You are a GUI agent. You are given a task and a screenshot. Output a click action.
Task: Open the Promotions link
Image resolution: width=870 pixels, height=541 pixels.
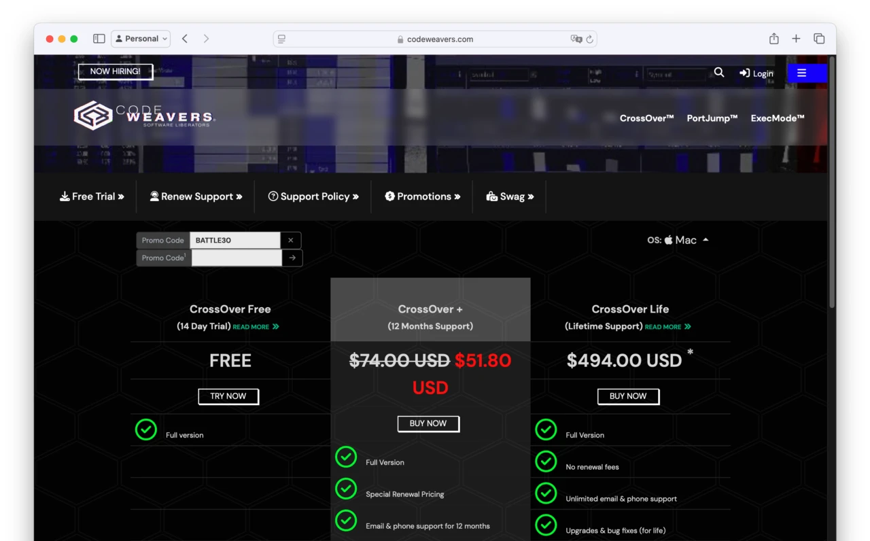(x=422, y=196)
